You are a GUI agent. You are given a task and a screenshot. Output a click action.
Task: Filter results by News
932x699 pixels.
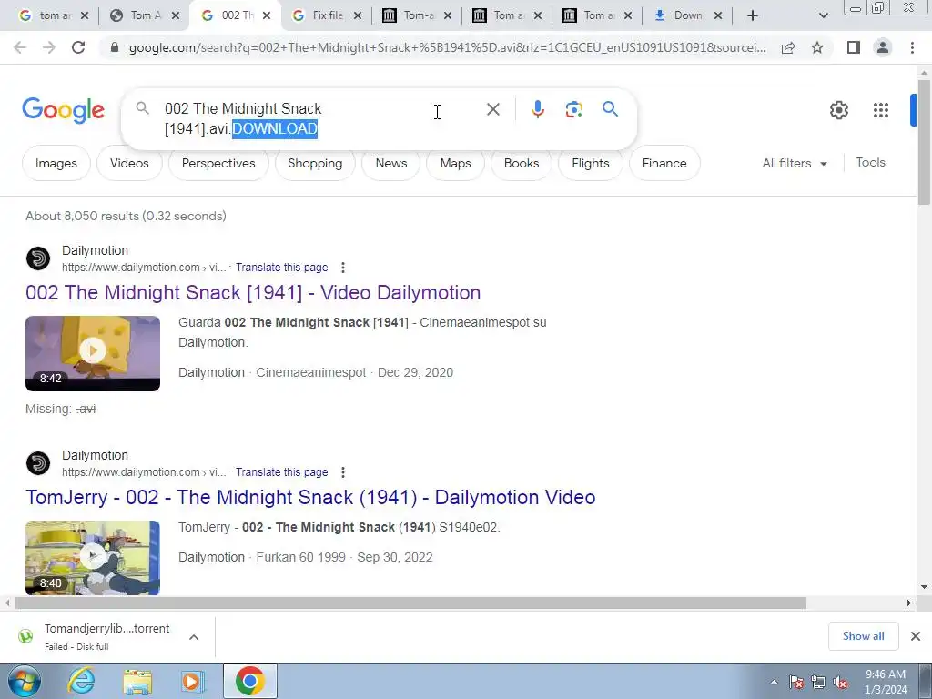click(x=391, y=163)
